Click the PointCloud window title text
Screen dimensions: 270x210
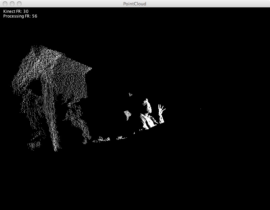(135, 4)
